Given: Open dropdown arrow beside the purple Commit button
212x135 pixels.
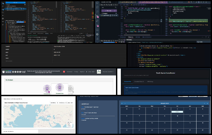Looking at the screenshot, I should pos(116,11).
